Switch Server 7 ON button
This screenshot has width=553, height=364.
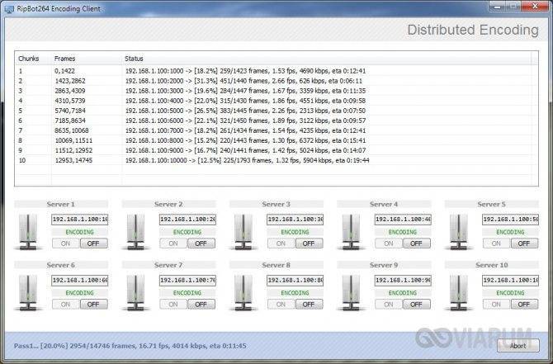pos(173,305)
